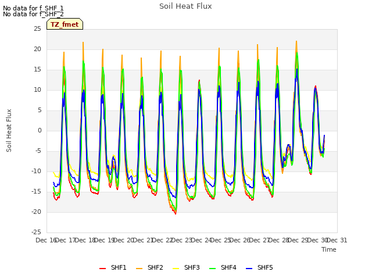Screen dimensions: 372x279
Task: Click the y-axis tick label 10
Action: pyautogui.click(x=37, y=90)
